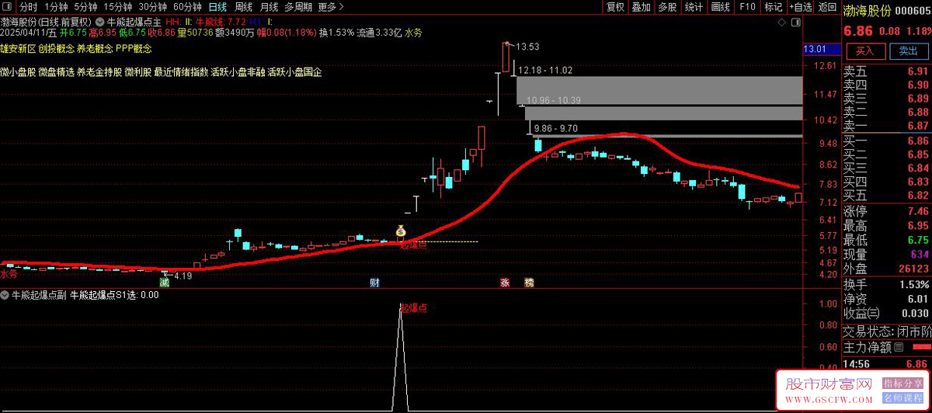Screen dimensions: 932x413
Task: Switch to 周线 weekly chart
Action: (x=243, y=6)
